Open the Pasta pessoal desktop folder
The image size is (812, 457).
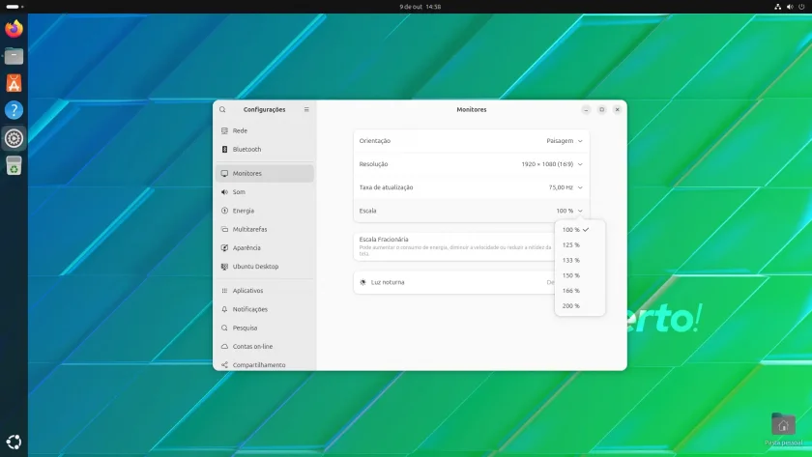[784, 429]
